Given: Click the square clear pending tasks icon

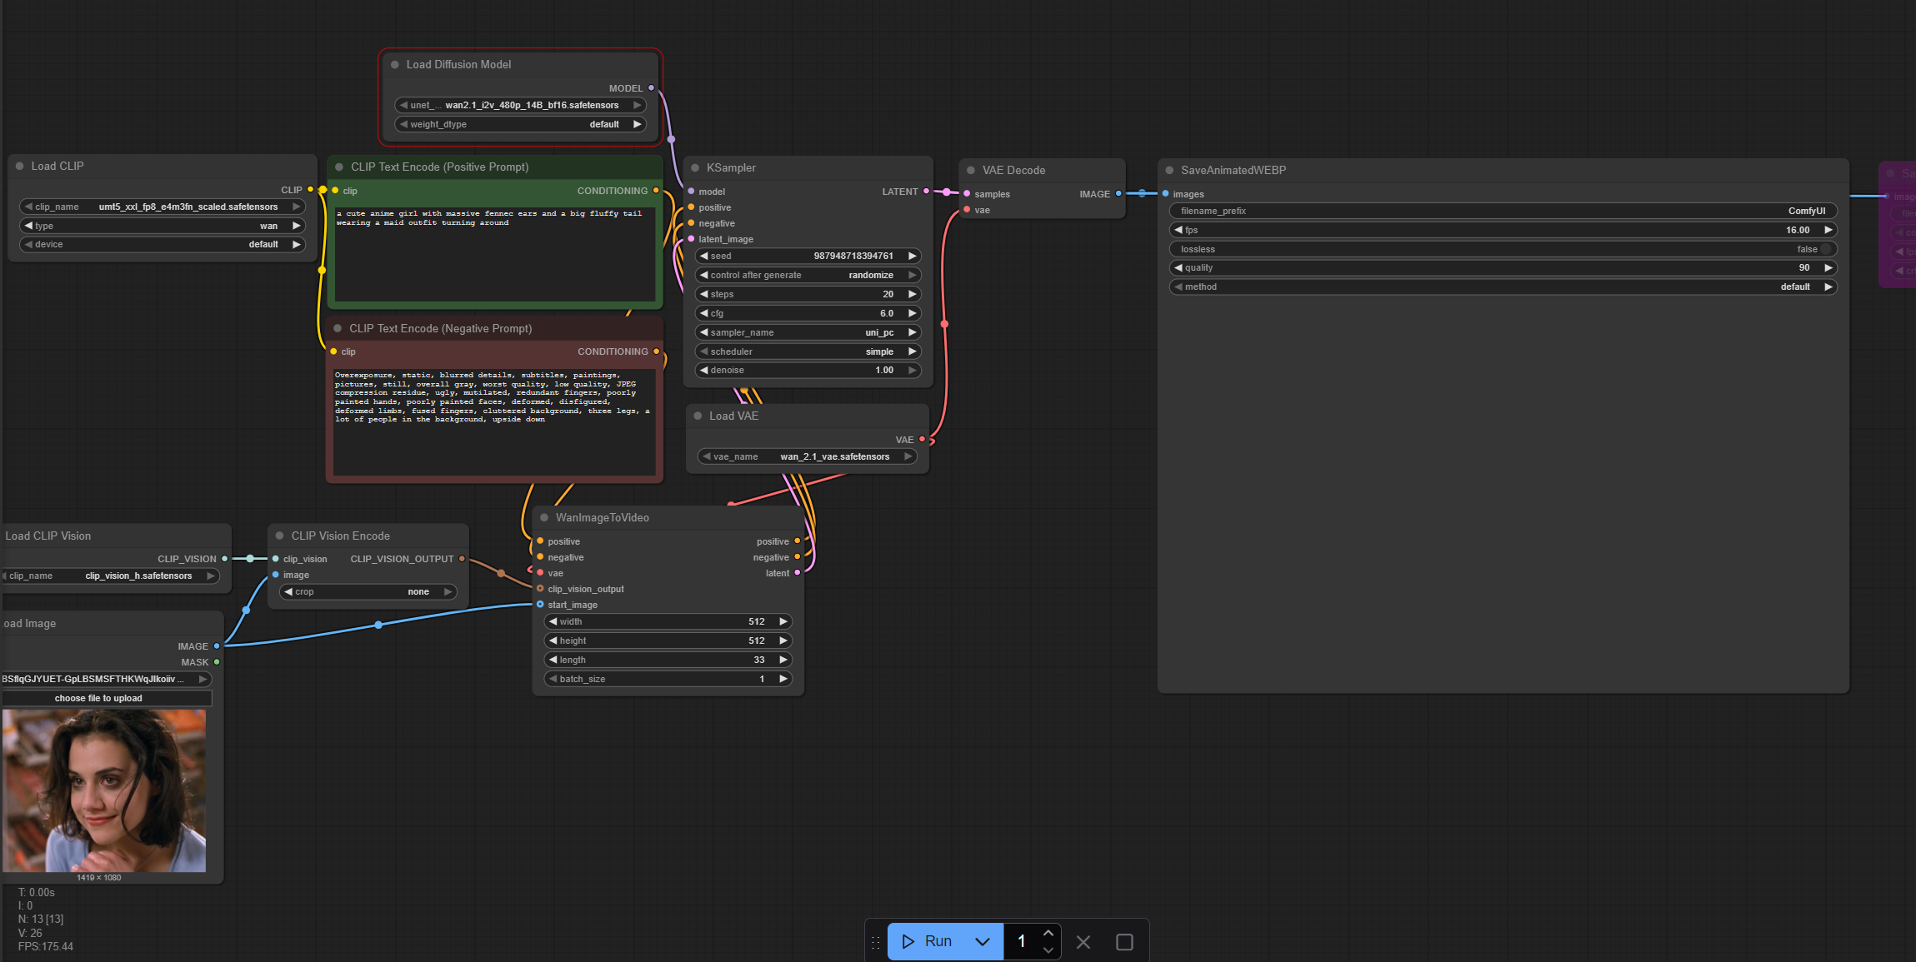Looking at the screenshot, I should [1124, 942].
